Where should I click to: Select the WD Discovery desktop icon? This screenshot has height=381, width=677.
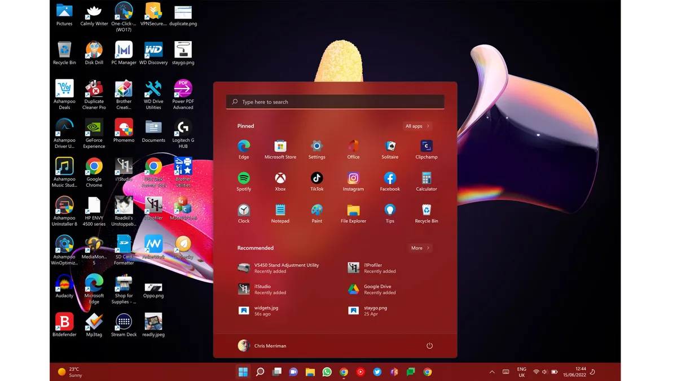coord(153,54)
